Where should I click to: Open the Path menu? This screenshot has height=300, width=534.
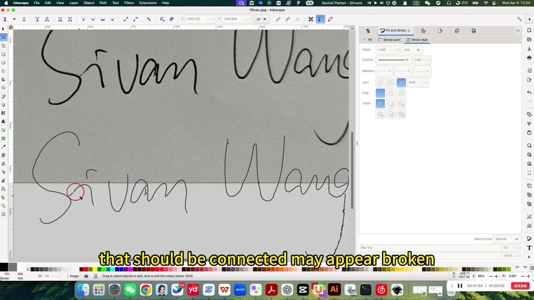click(103, 3)
